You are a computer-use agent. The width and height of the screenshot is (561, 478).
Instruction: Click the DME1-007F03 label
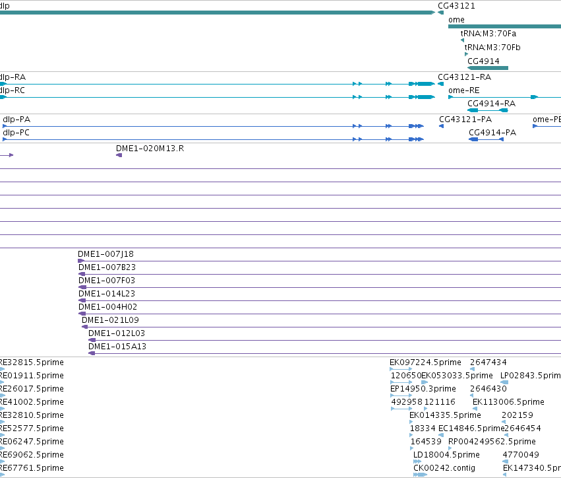click(107, 281)
